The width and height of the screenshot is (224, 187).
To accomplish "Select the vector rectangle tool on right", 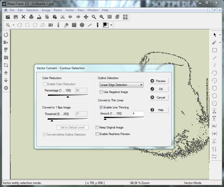I will tap(214, 50).
